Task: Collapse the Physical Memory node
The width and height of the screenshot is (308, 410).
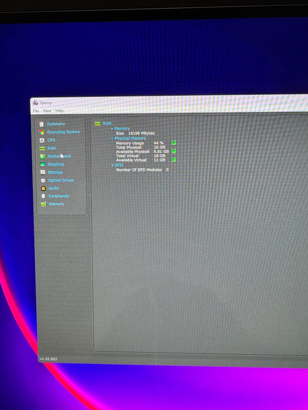Action: 112,139
